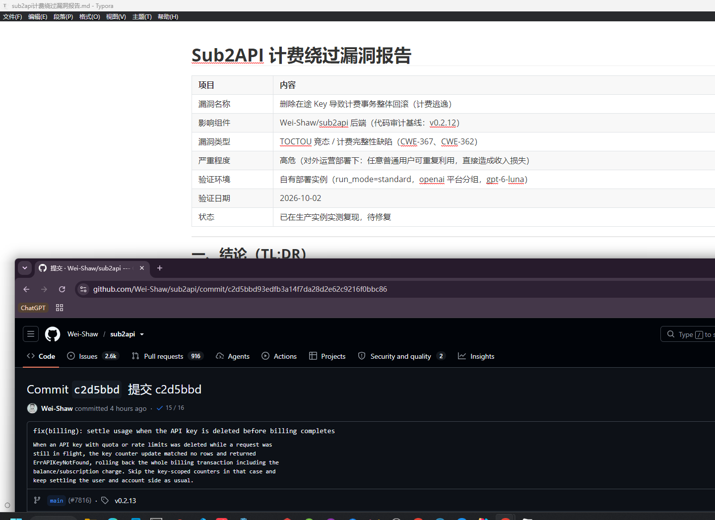
Task: Click the GitHub 'Type / to search' field
Action: coord(688,334)
